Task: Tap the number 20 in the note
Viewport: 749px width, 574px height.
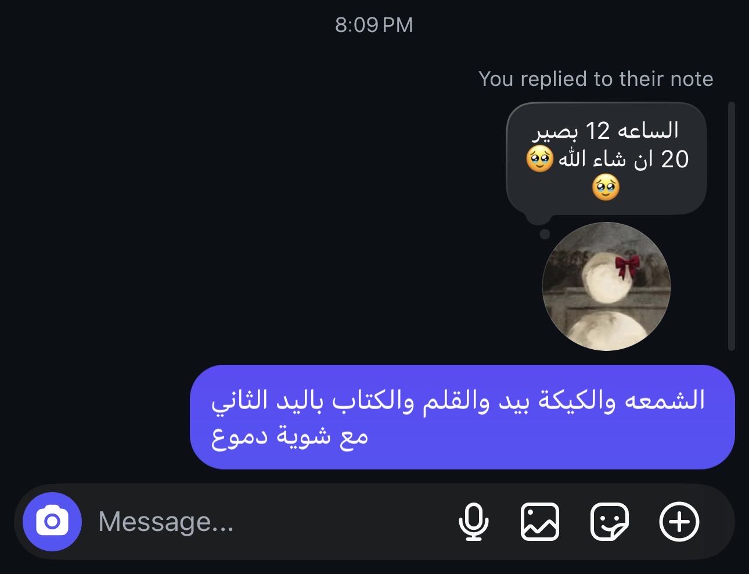Action: (x=675, y=159)
